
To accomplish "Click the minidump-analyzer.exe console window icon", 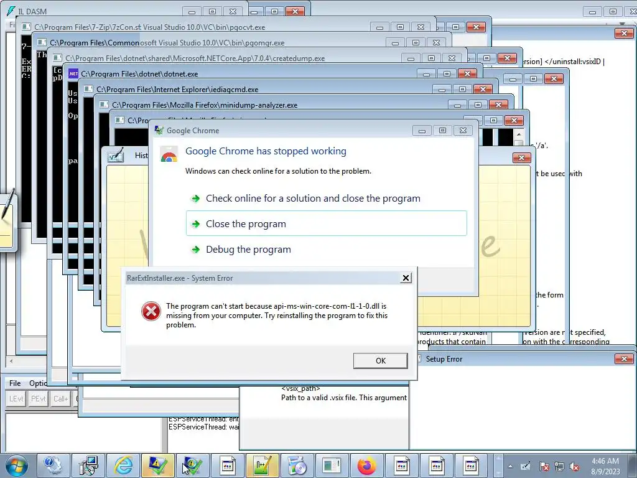I will pos(104,105).
